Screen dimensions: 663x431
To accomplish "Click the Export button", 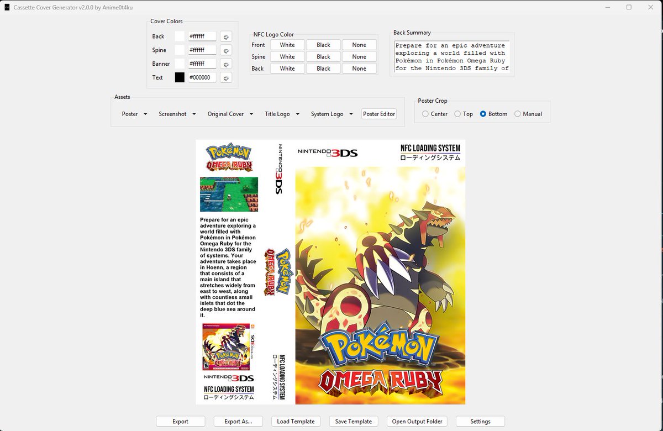I will click(x=181, y=421).
